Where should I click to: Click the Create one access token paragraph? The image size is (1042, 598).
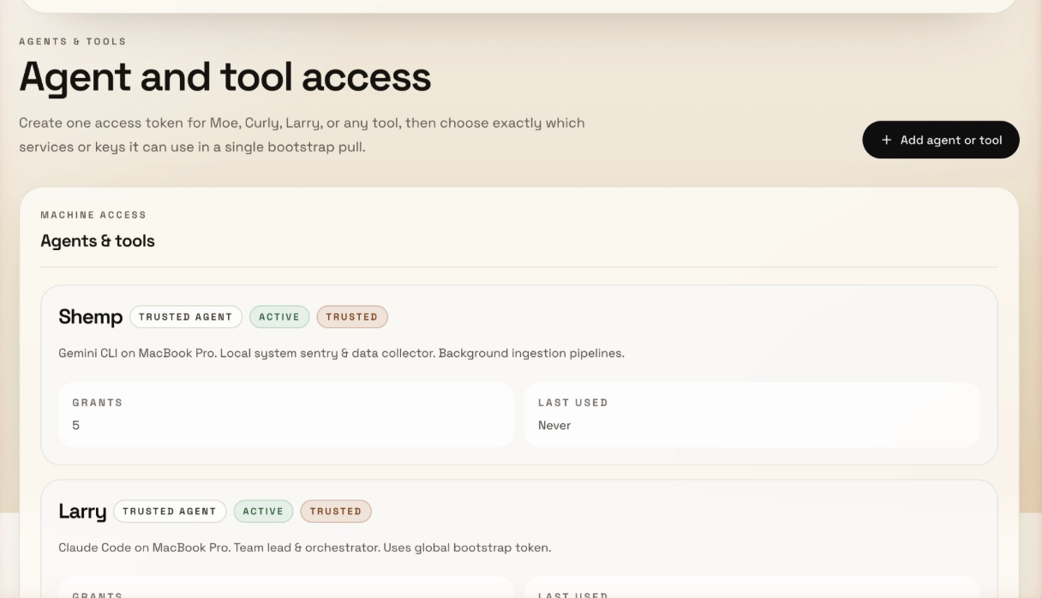coord(302,135)
